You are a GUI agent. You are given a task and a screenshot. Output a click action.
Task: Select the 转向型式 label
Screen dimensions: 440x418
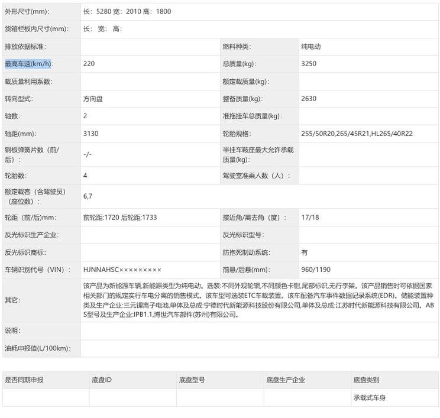click(x=19, y=99)
